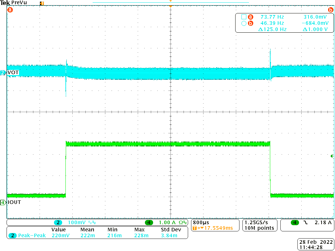This screenshot has width=335, height=251.
Task: Click cursor a marker at top-left of graticule
Action: pyautogui.click(x=10, y=10)
